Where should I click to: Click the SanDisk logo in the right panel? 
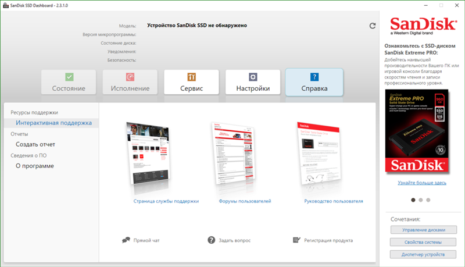point(423,26)
